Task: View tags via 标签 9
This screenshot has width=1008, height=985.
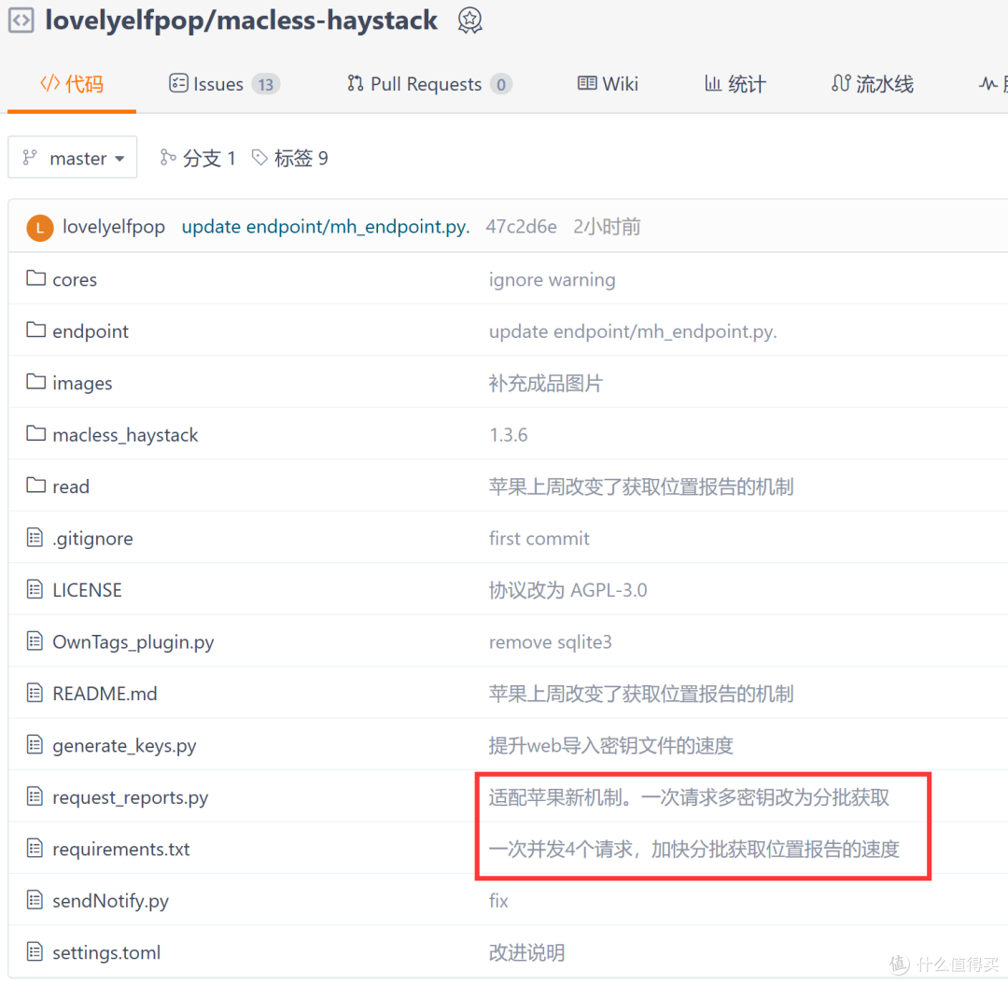Action: coord(289,158)
